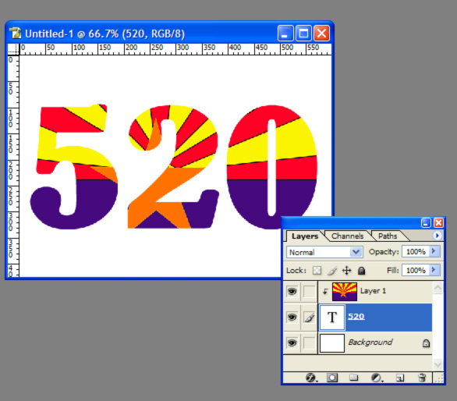
Task: Switch to the Paths tab
Action: coord(388,236)
